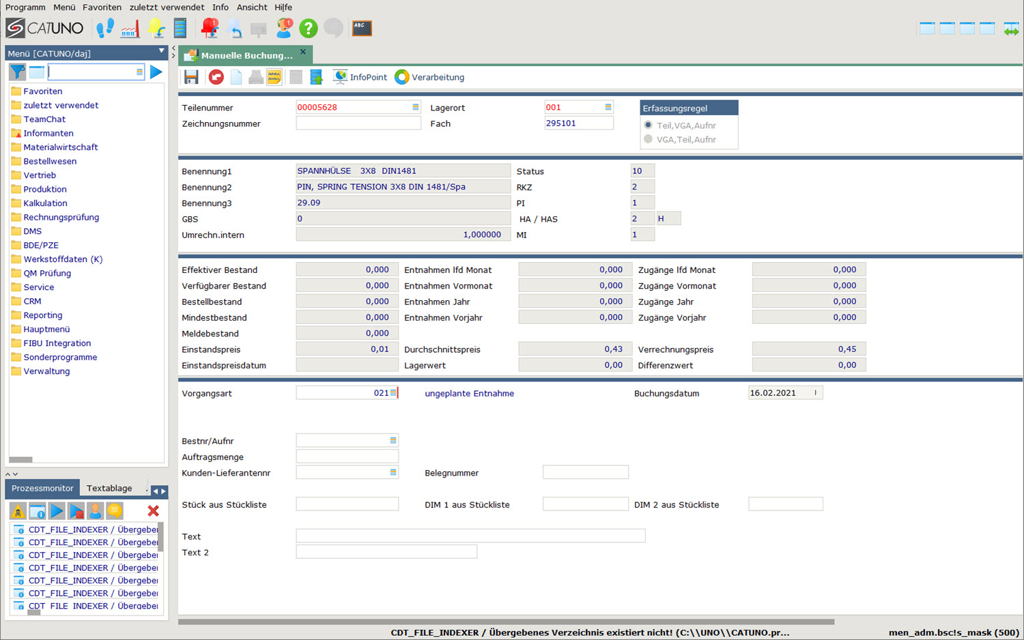Screen dimensions: 1024x640
Task: Open the Vorgangsart selection list
Action: (x=393, y=393)
